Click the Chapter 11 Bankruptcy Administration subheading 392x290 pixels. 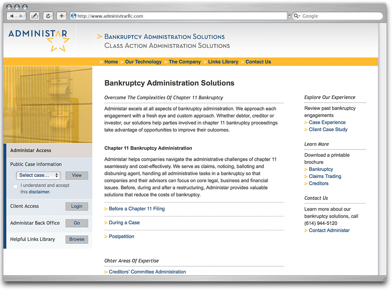click(x=148, y=148)
